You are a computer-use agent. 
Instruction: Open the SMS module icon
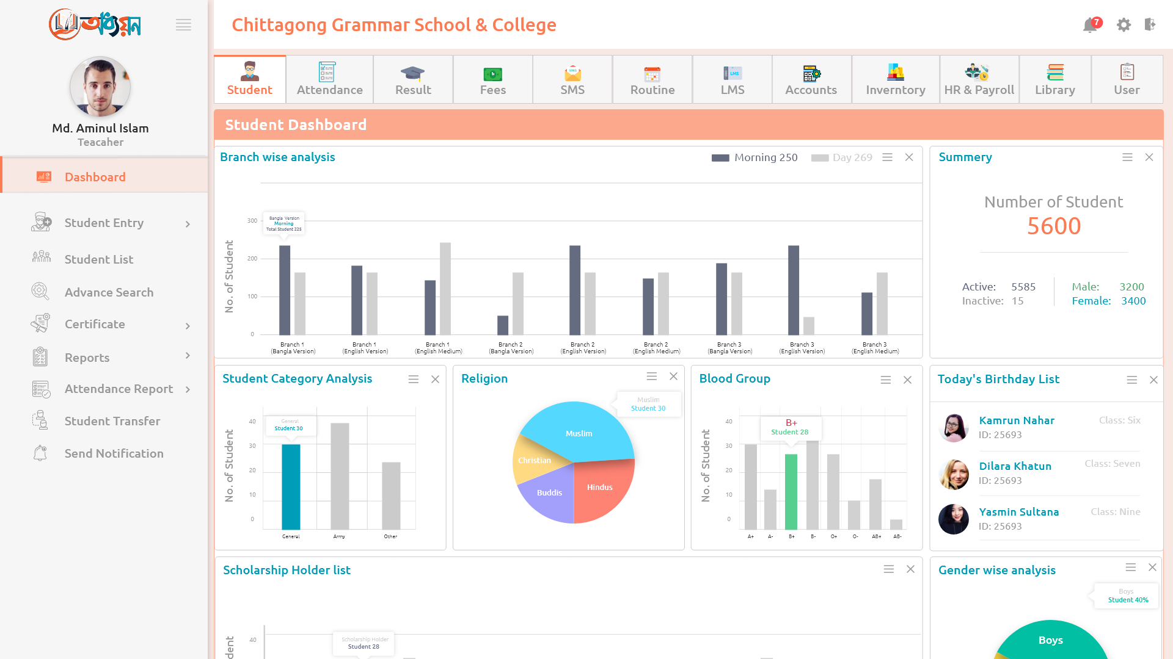coord(572,73)
